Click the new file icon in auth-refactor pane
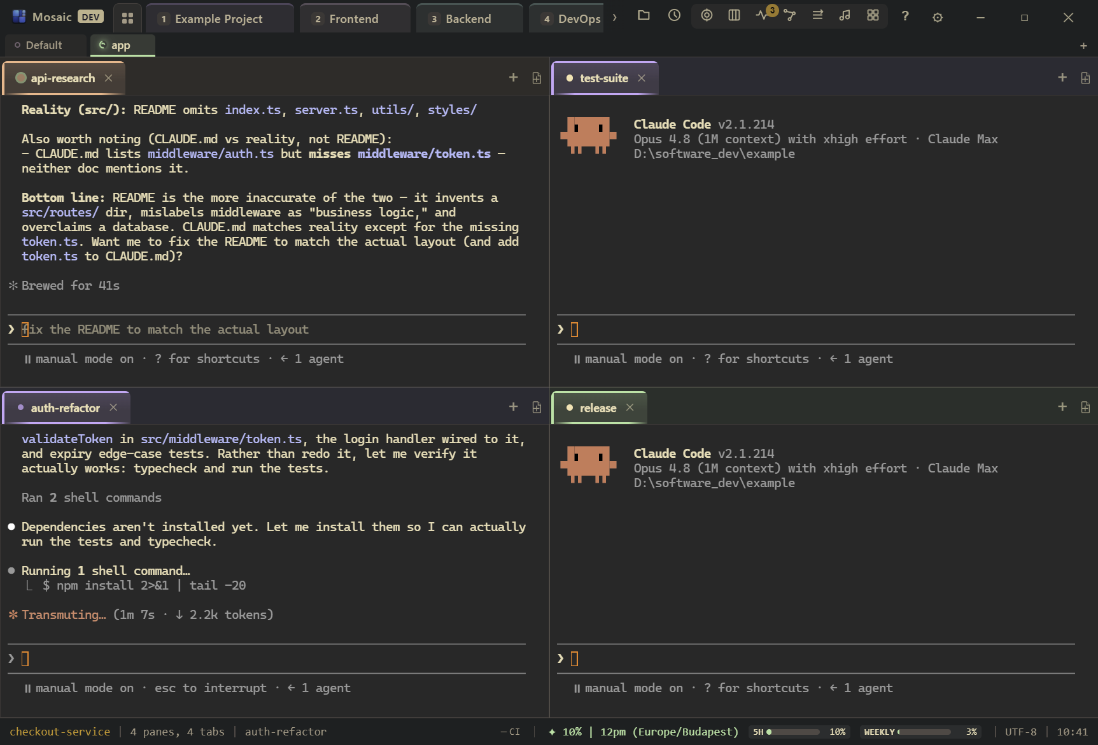Image resolution: width=1098 pixels, height=745 pixels. pyautogui.click(x=537, y=407)
